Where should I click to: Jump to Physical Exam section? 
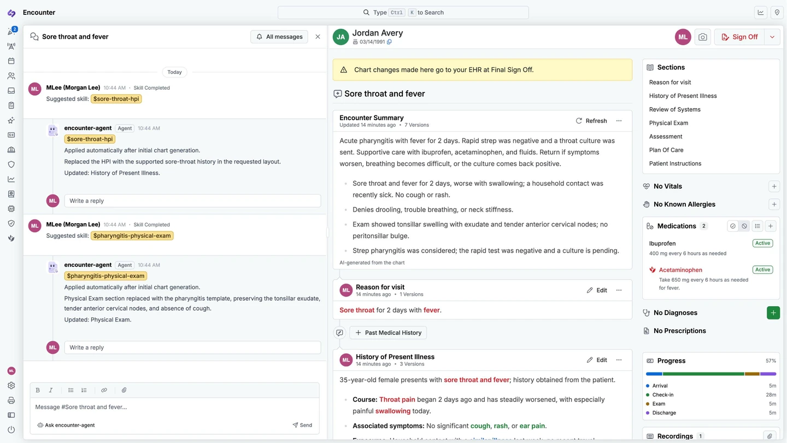pos(668,123)
